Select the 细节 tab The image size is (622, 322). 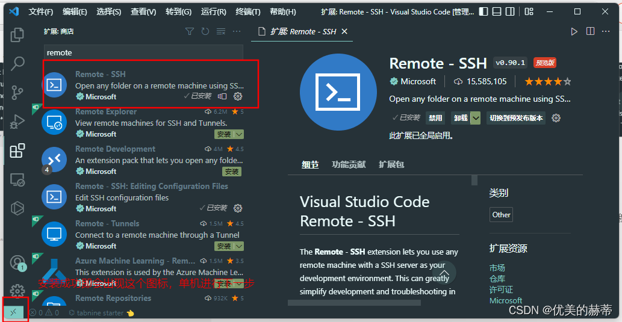click(310, 164)
